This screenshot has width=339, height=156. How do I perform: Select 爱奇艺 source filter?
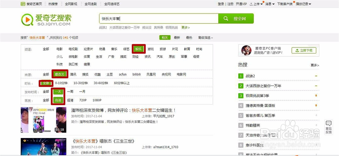[x=60, y=74]
